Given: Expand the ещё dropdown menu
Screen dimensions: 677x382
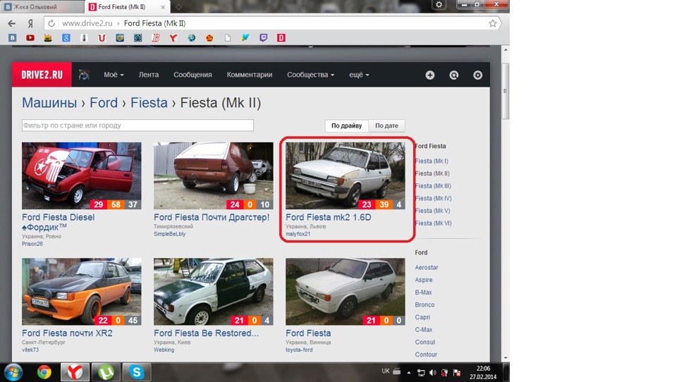Looking at the screenshot, I should coord(359,75).
